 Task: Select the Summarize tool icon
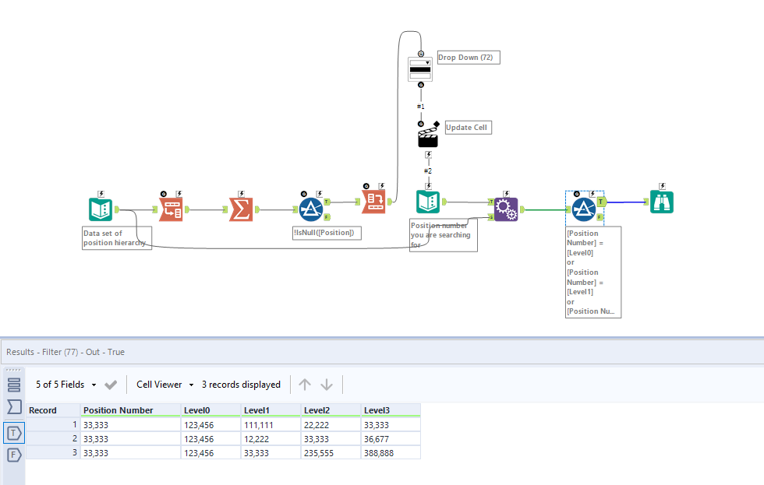(241, 209)
